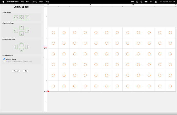Select the circle in bottom row, last column

coord(170,86)
